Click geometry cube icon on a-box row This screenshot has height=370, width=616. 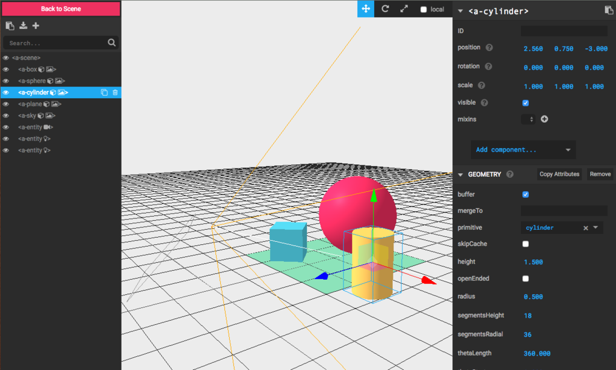[42, 70]
